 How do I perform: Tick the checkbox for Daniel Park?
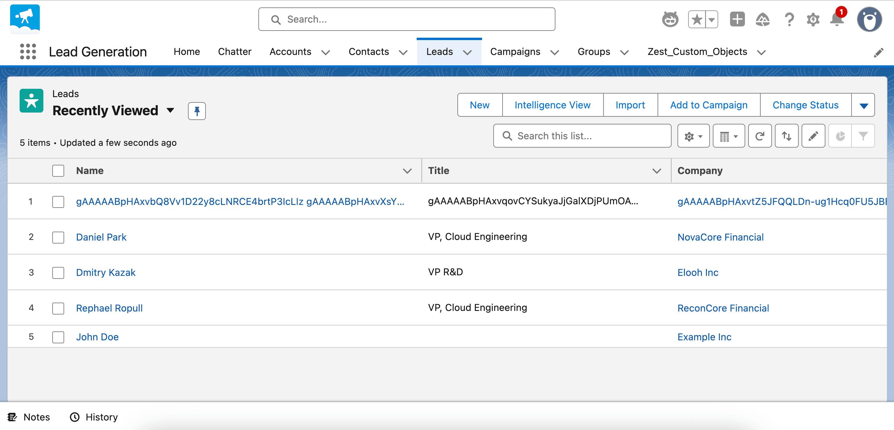pyautogui.click(x=58, y=237)
